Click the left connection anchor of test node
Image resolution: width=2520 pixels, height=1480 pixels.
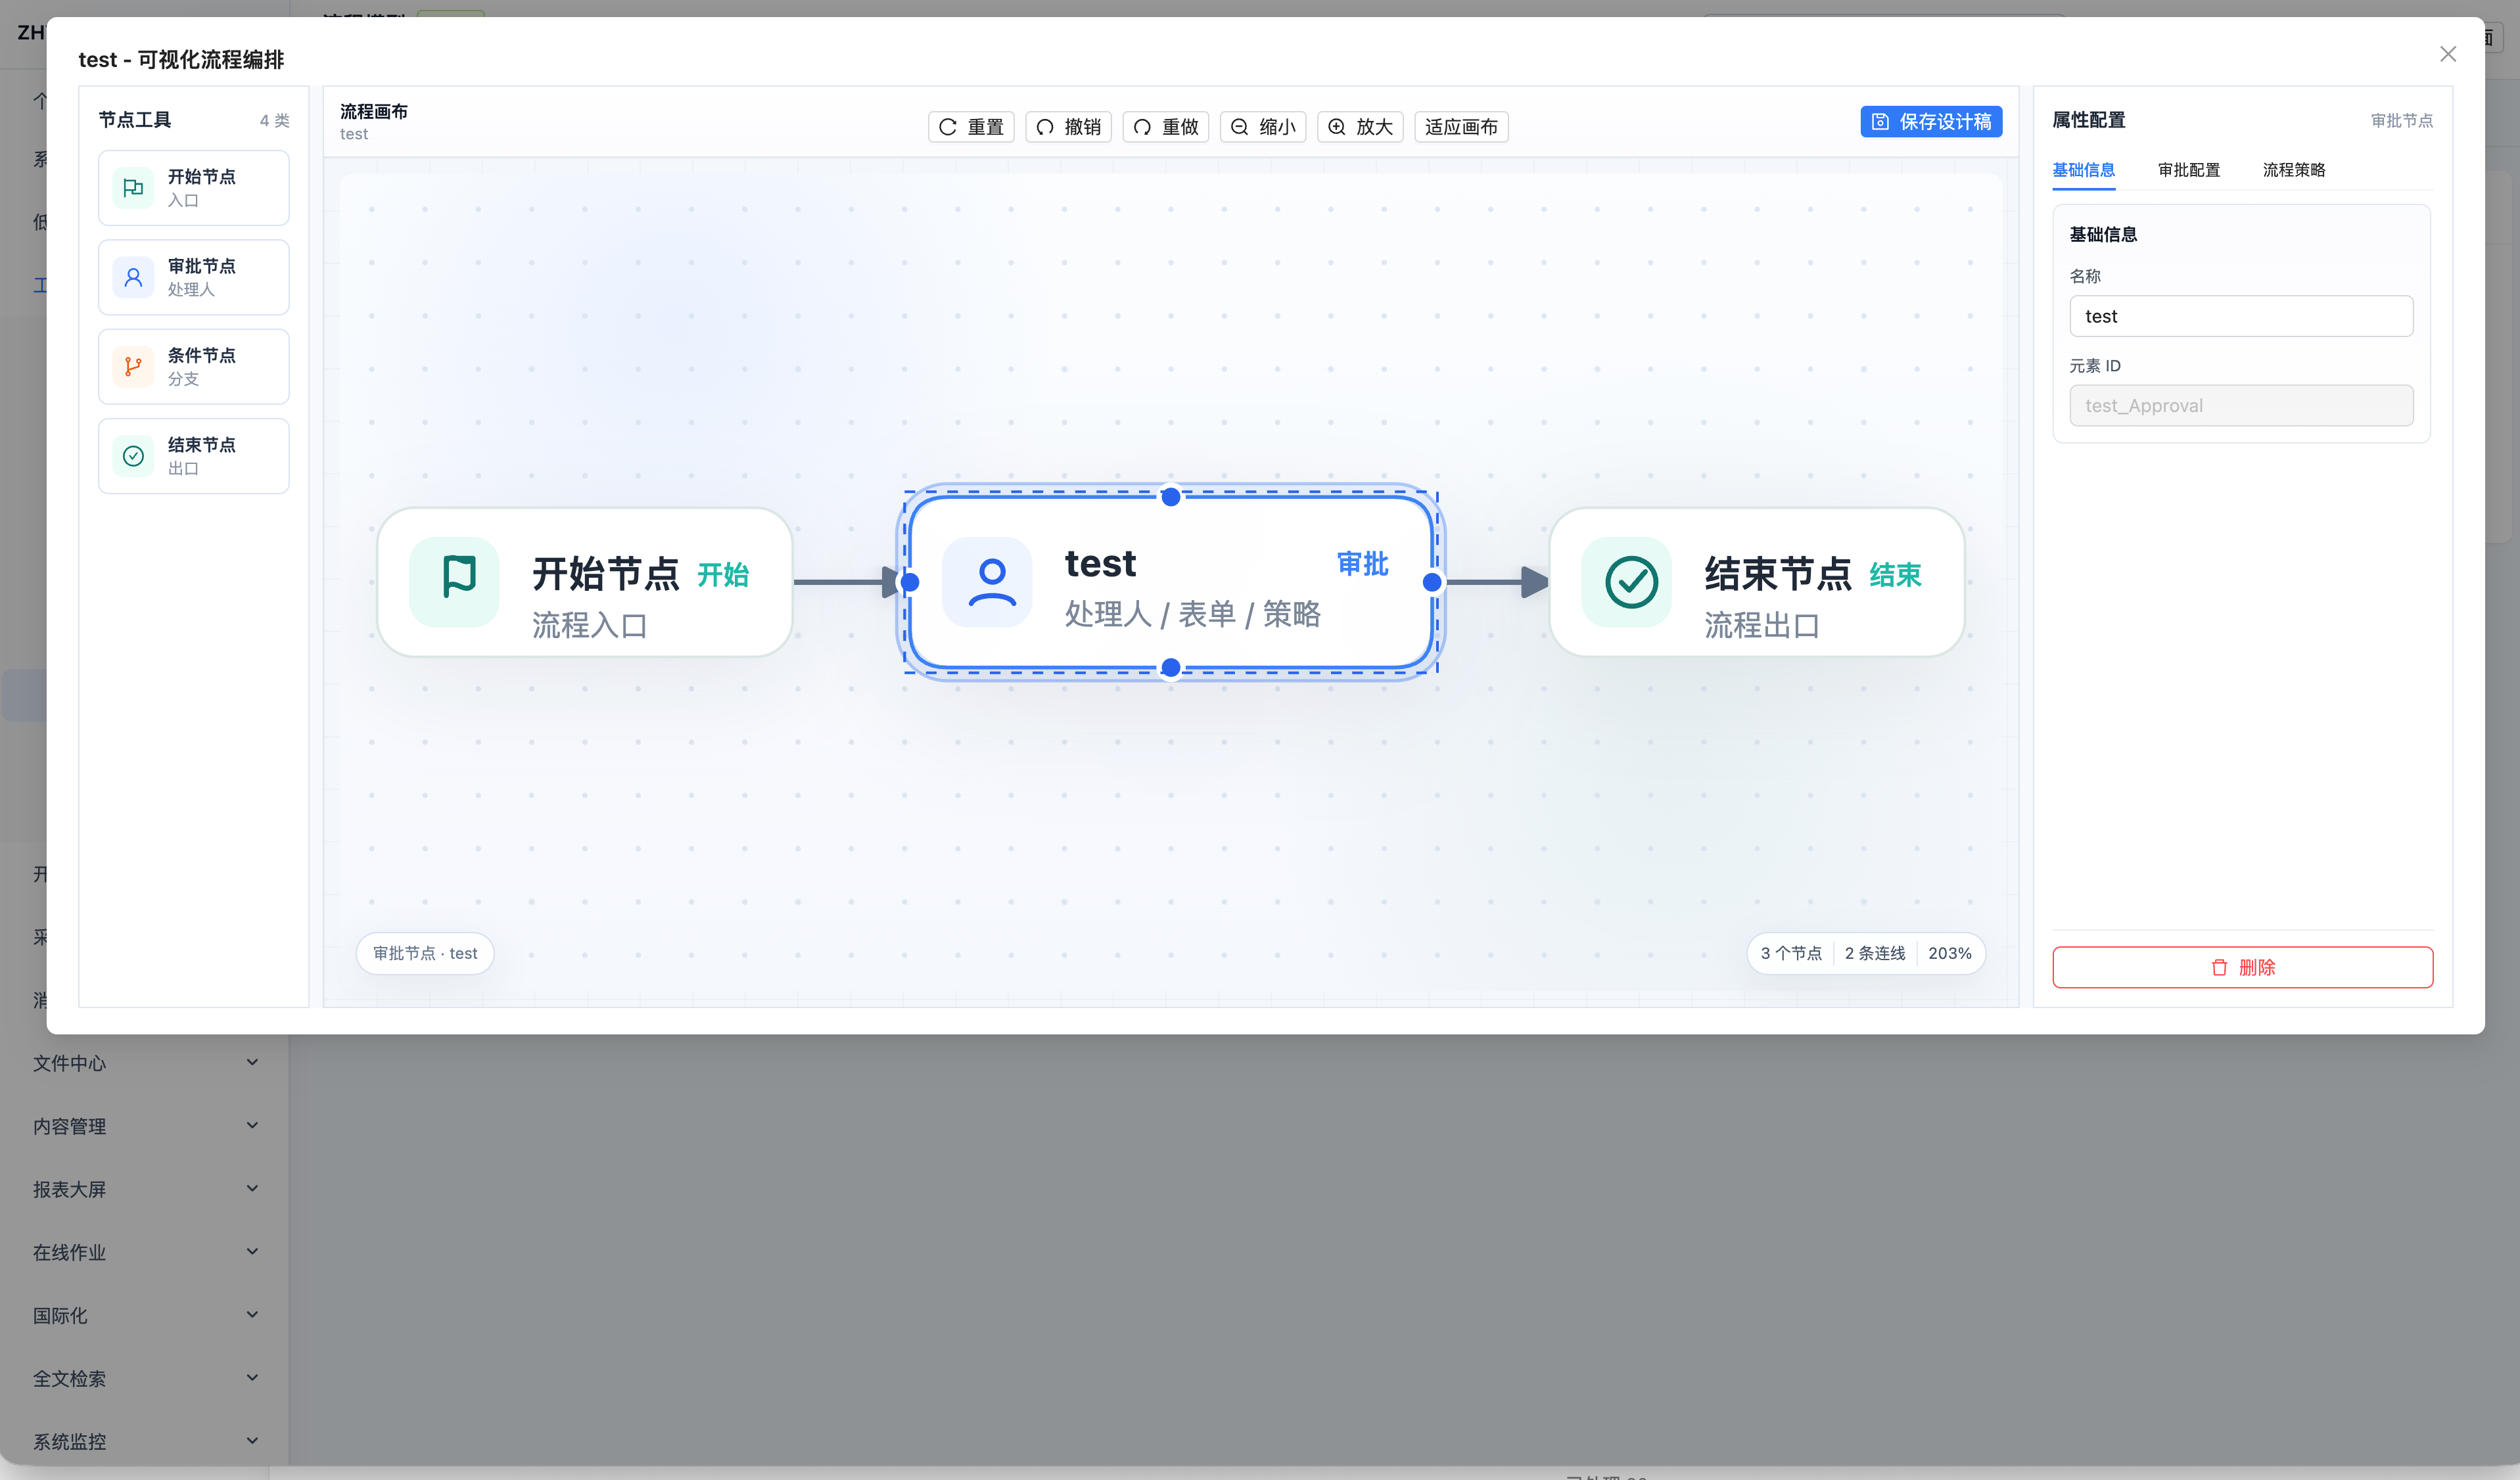pyautogui.click(x=910, y=582)
